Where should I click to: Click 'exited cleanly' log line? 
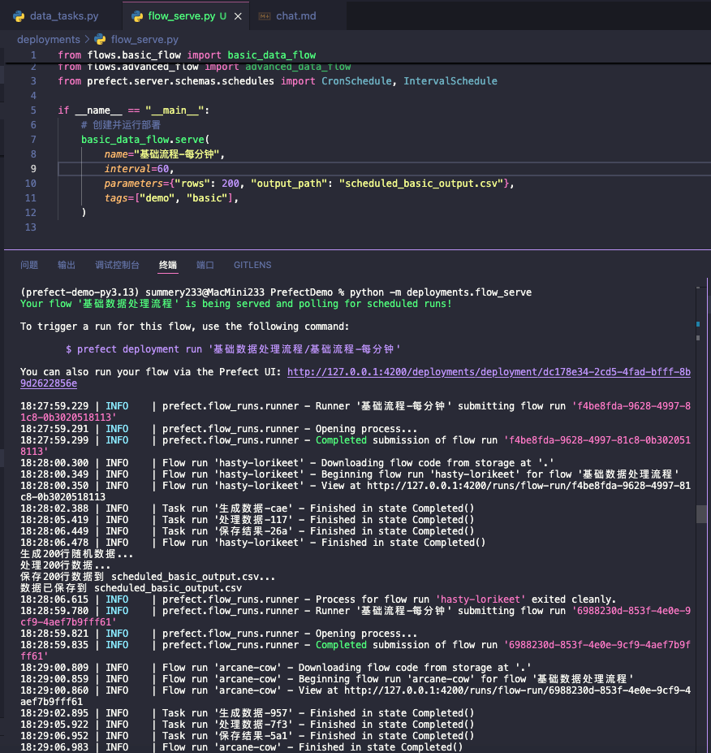318,599
